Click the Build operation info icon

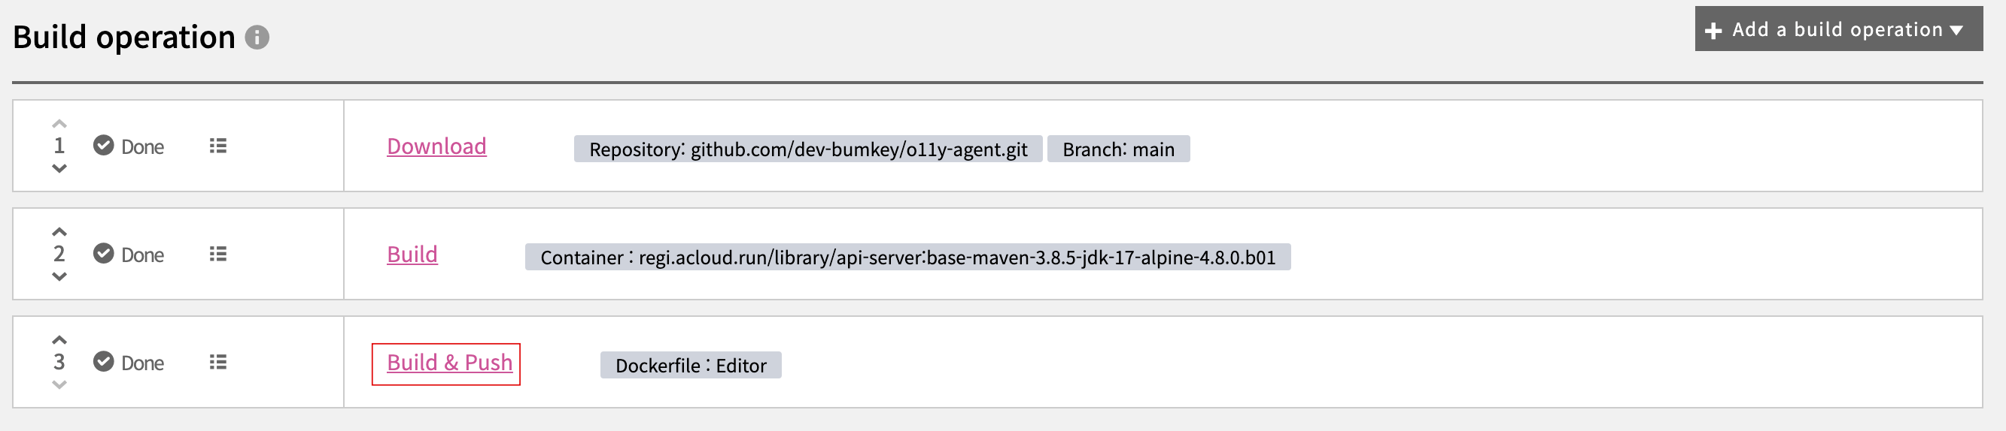(x=257, y=38)
